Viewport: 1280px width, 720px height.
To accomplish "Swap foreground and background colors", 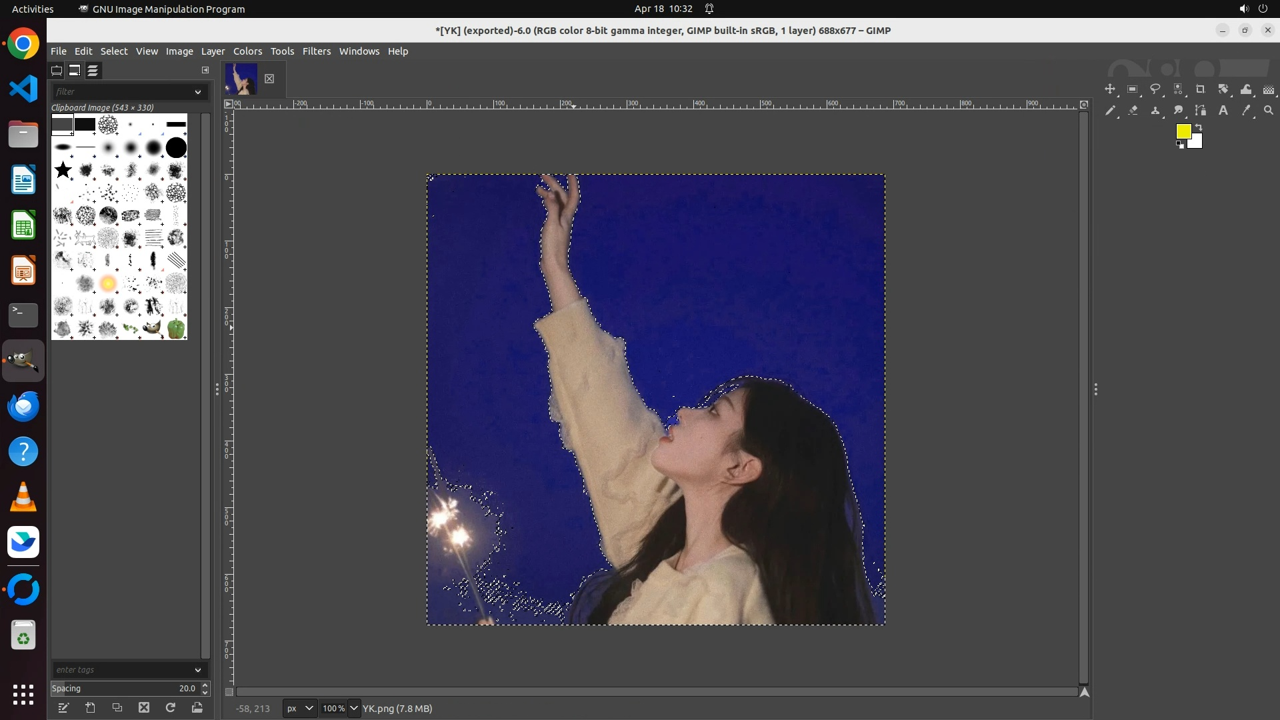I will click(x=1199, y=127).
